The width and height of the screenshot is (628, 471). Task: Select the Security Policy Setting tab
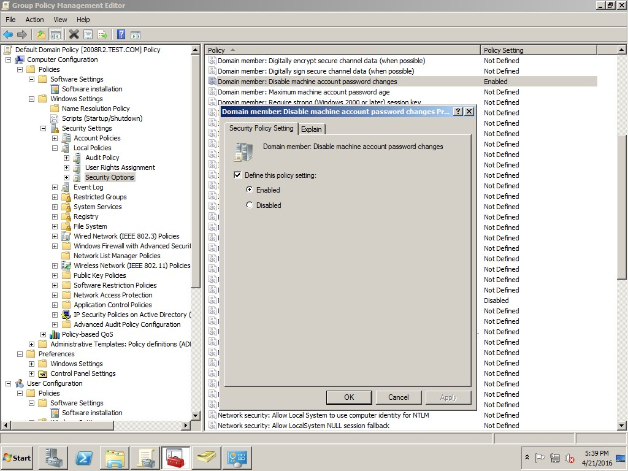[261, 128]
